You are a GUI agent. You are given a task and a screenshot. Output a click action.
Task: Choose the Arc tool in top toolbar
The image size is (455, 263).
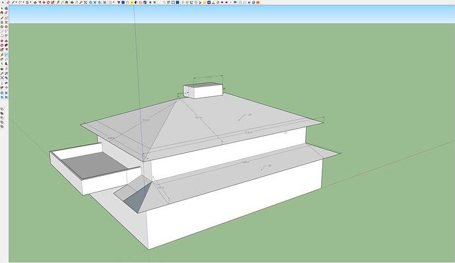point(20,3)
